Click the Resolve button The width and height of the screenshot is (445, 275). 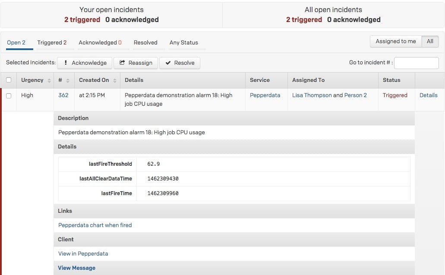coord(180,63)
